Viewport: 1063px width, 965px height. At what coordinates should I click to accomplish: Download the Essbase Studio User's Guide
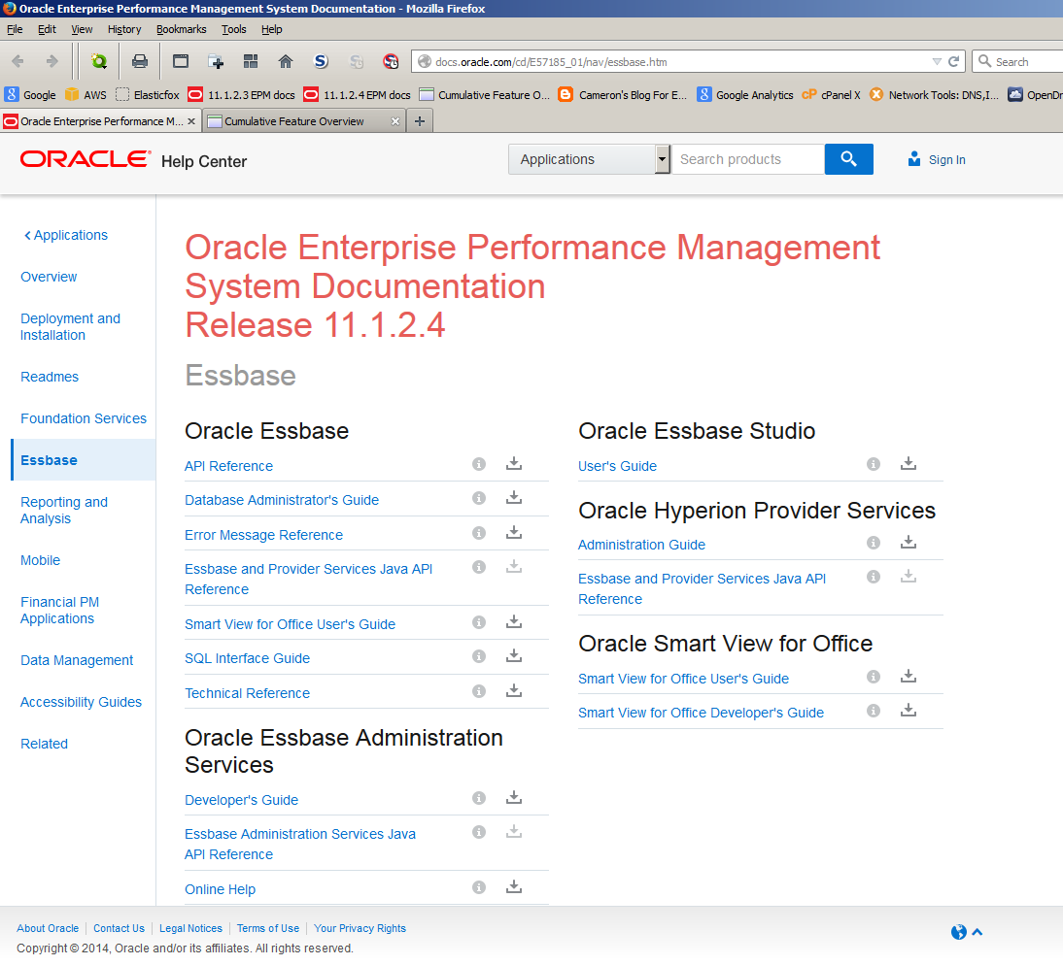coord(909,464)
